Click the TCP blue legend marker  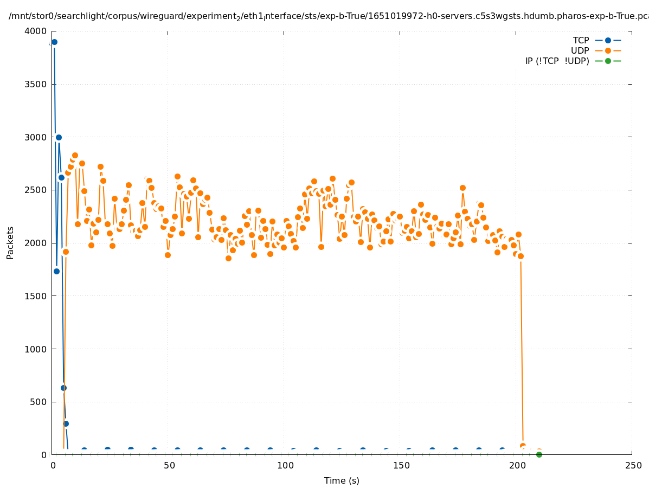pyautogui.click(x=608, y=40)
